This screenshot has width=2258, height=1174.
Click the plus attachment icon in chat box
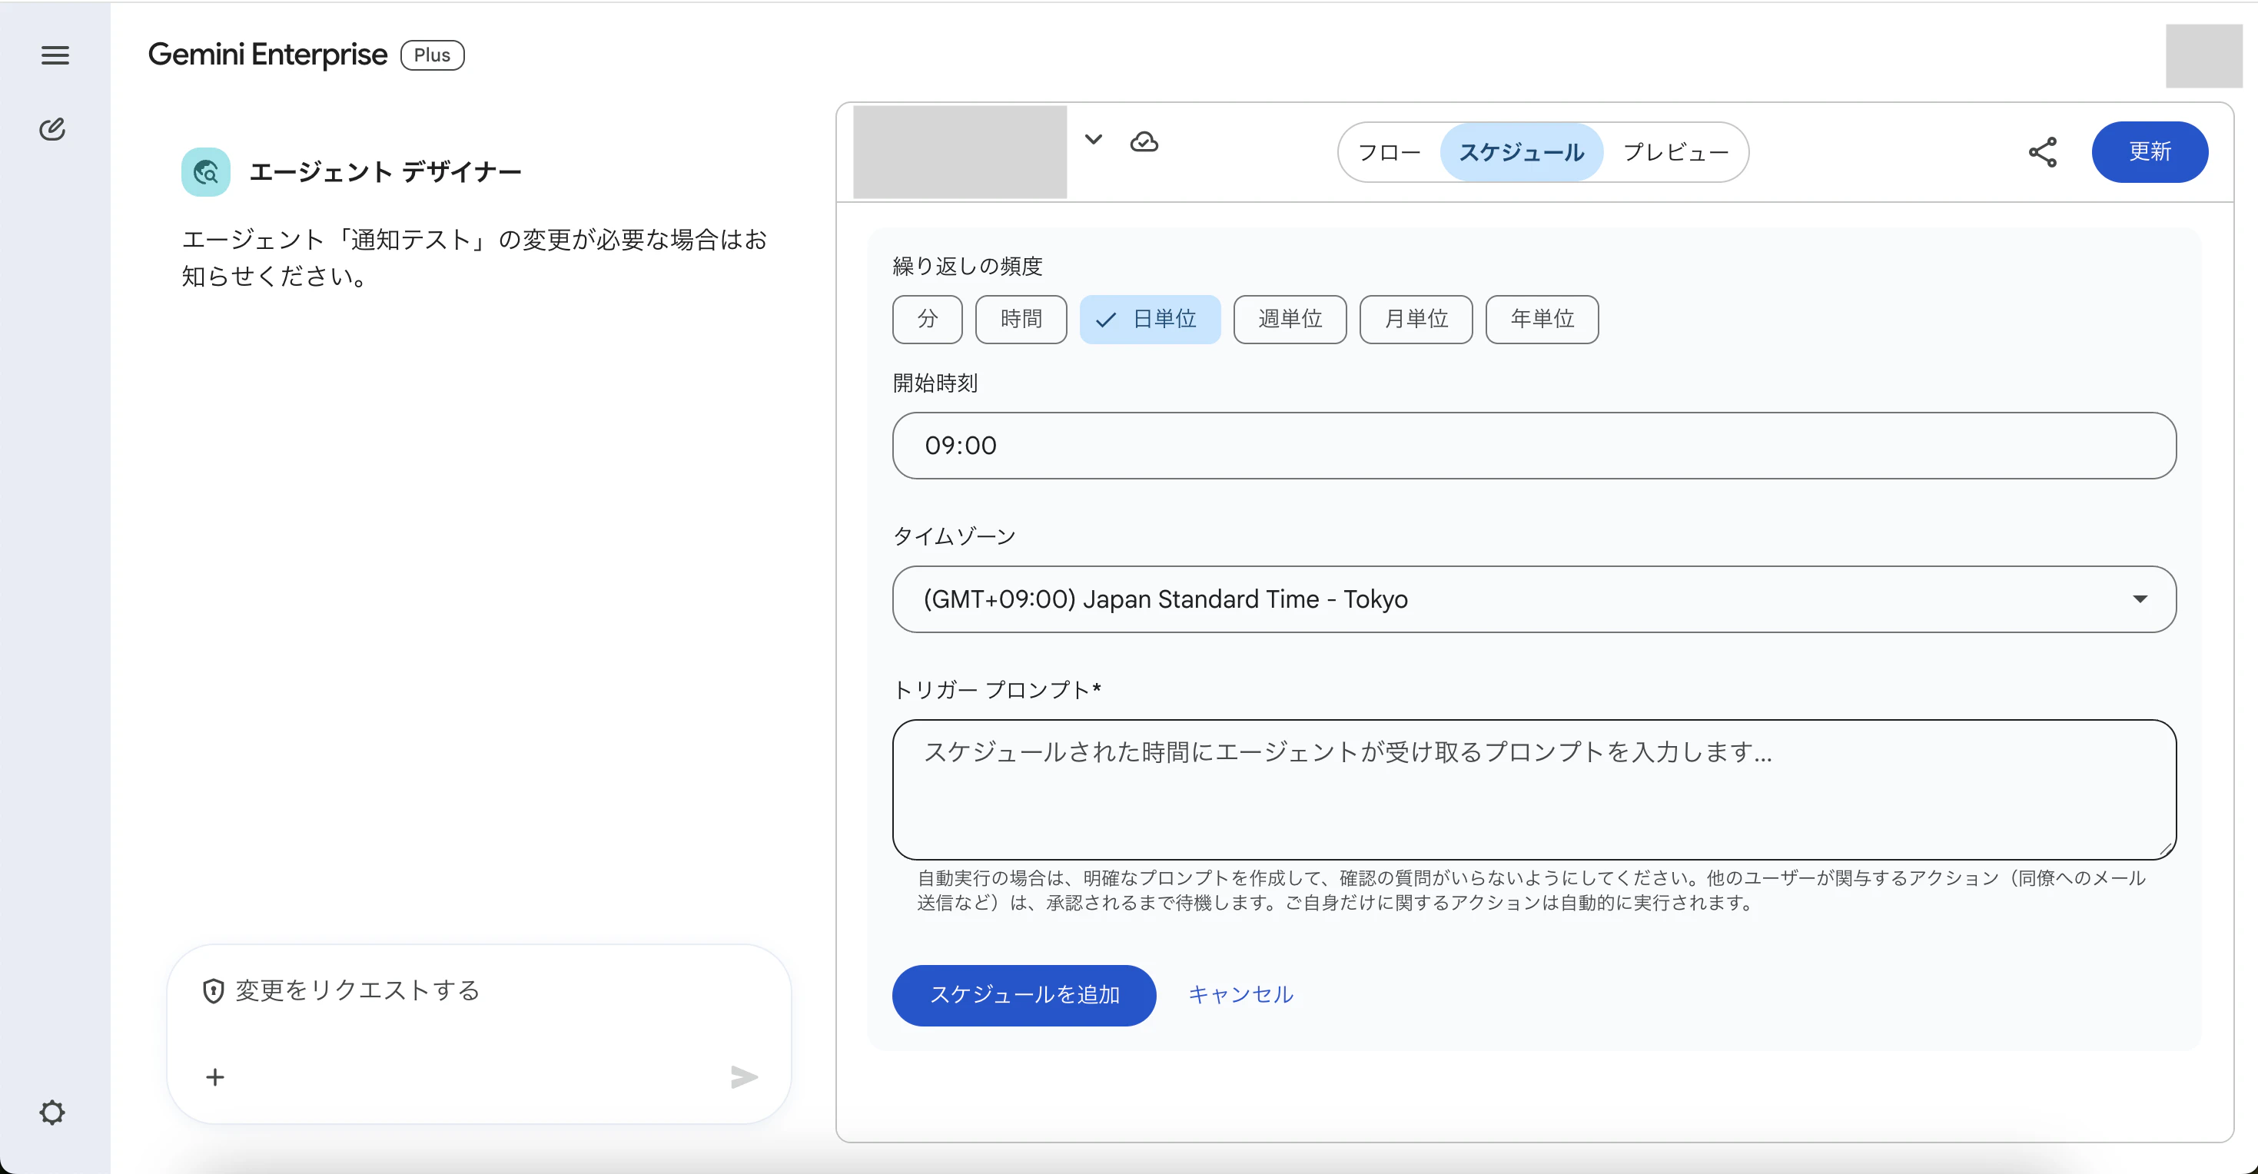click(214, 1076)
